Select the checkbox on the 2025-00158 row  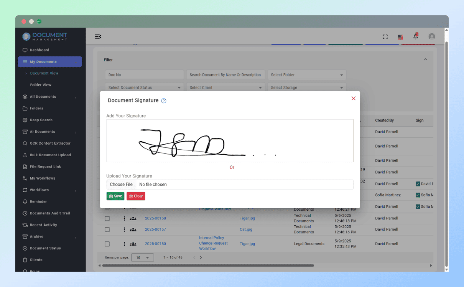(x=107, y=218)
